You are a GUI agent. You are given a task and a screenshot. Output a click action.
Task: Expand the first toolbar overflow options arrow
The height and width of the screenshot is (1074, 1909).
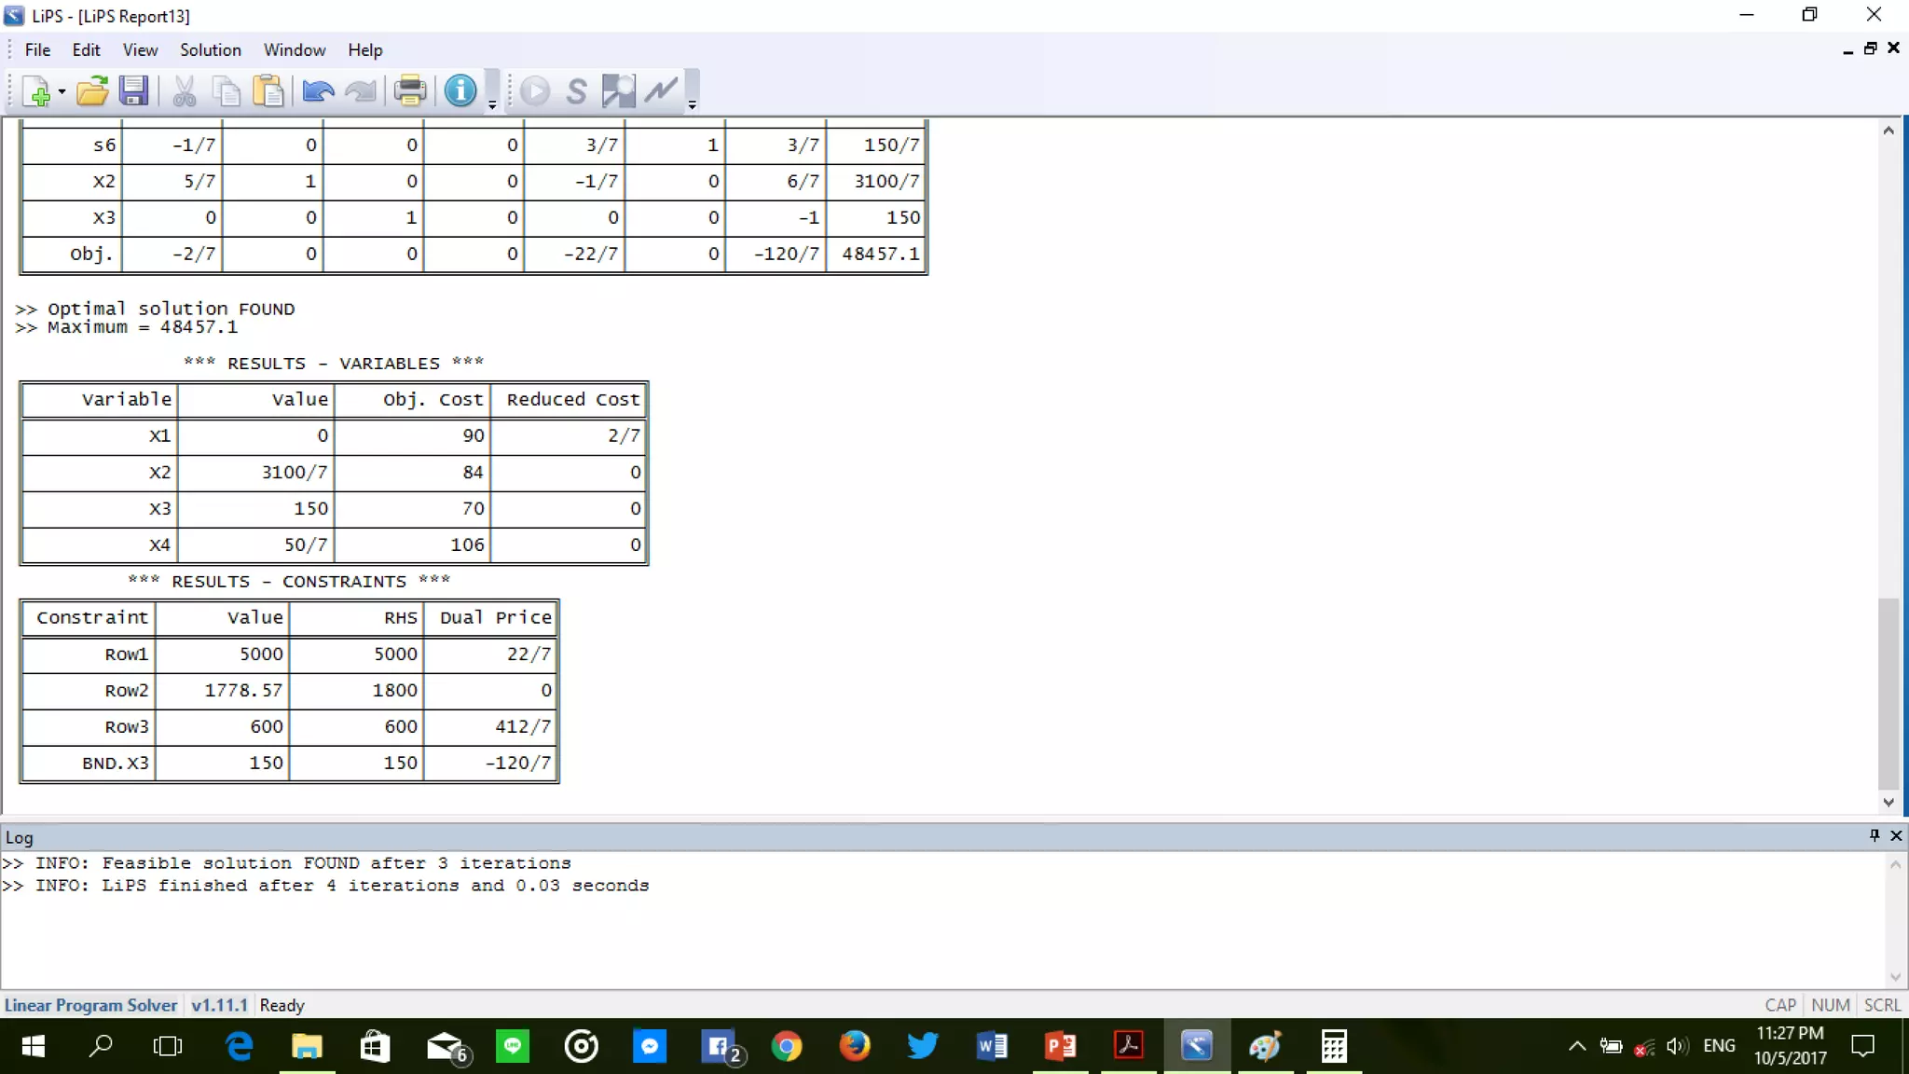pos(492,105)
